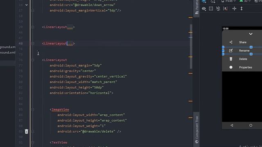
Task: Select the Rename label in preview
Action: pyautogui.click(x=244, y=51)
